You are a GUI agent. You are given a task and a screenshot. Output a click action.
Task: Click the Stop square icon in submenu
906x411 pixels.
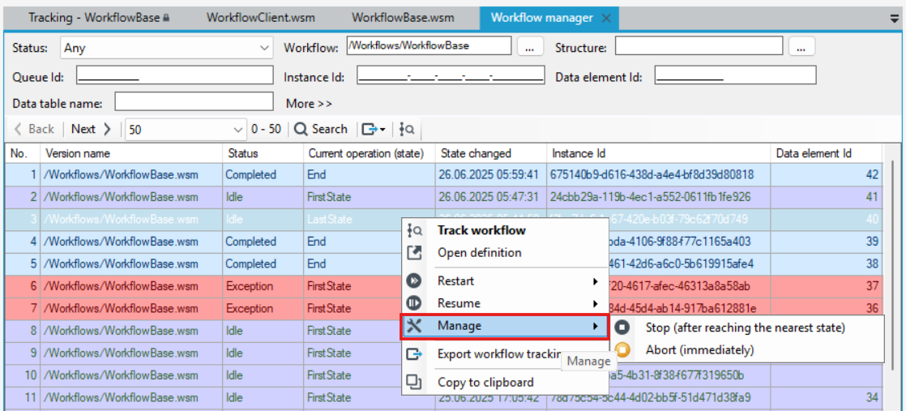[622, 328]
